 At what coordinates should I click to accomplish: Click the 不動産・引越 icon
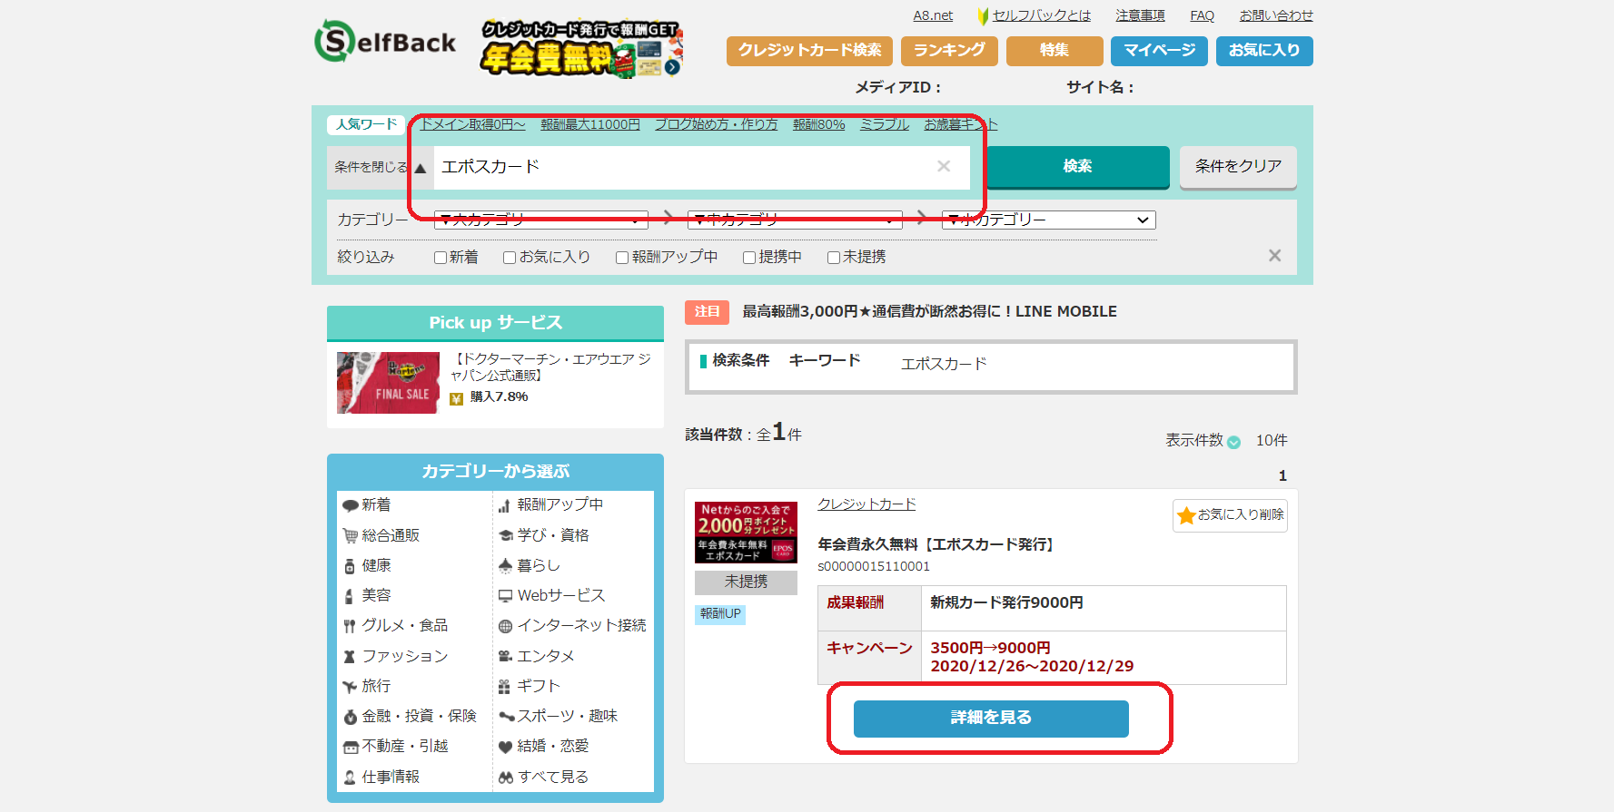351,747
